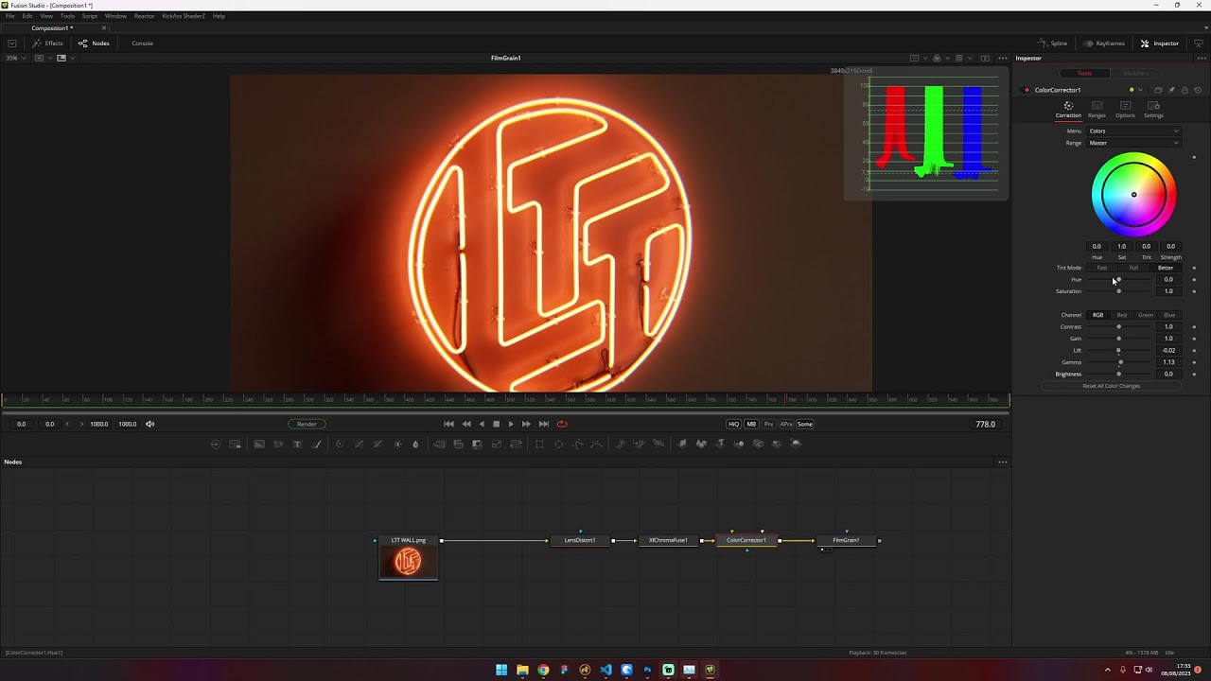The width and height of the screenshot is (1211, 681).
Task: Expand the top-left layout dropdown
Action: [x=11, y=44]
